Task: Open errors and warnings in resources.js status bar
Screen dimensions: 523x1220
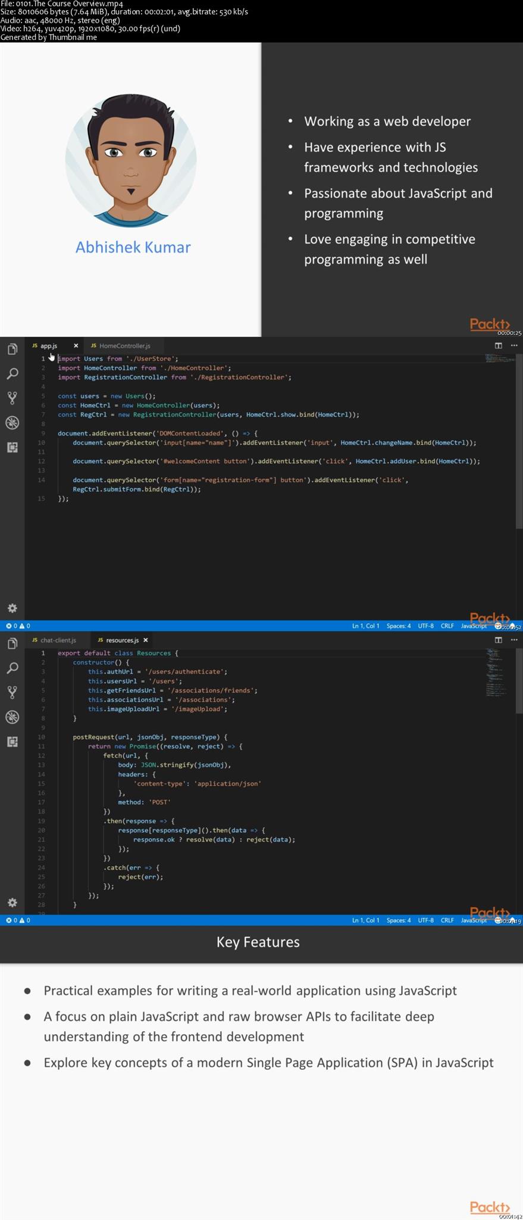Action: (x=18, y=920)
